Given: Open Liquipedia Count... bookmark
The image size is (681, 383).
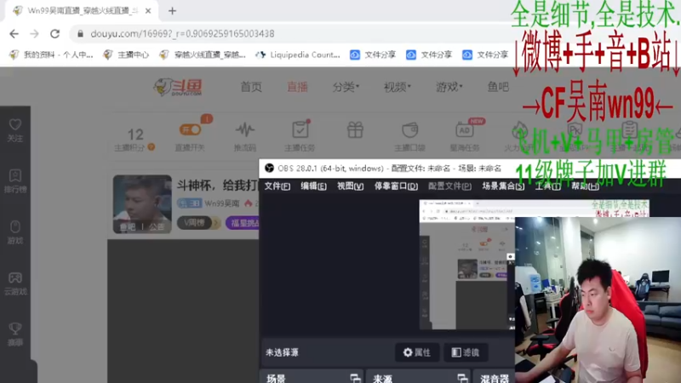Looking at the screenshot, I should 297,54.
